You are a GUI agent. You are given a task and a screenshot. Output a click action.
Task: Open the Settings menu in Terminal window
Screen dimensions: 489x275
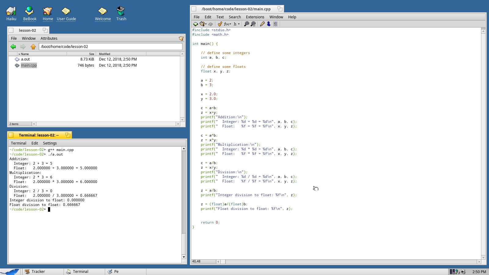click(50, 143)
